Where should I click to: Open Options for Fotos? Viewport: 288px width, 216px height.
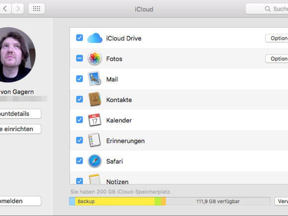(x=277, y=59)
